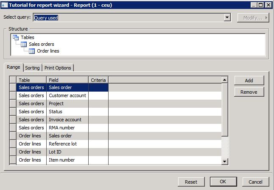
Task: Switch to the Sorting tab
Action: tap(33, 68)
